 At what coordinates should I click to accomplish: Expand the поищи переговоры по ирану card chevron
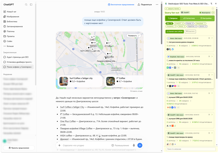[212, 133]
